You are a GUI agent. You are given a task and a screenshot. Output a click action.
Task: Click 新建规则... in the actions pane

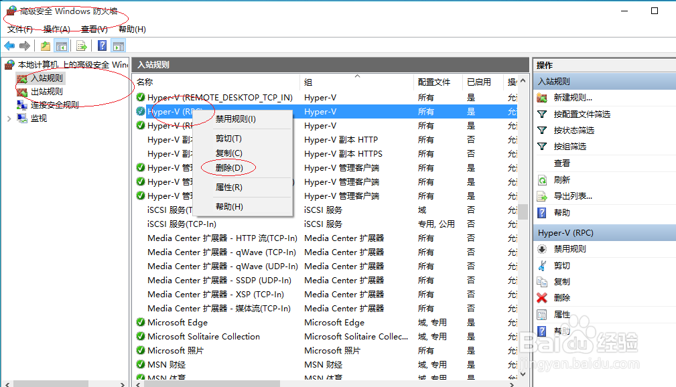(573, 97)
